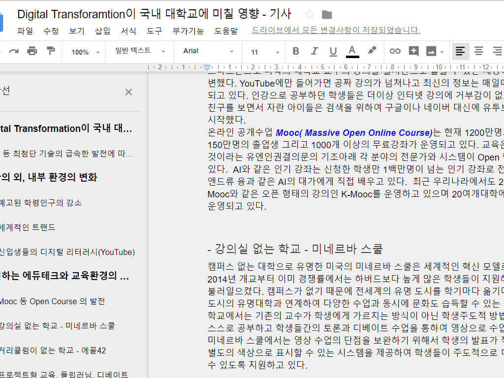Open the 삽입 menu

102,31
